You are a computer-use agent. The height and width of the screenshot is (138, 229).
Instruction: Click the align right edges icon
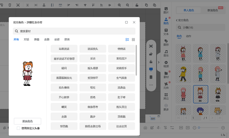[77, 5]
